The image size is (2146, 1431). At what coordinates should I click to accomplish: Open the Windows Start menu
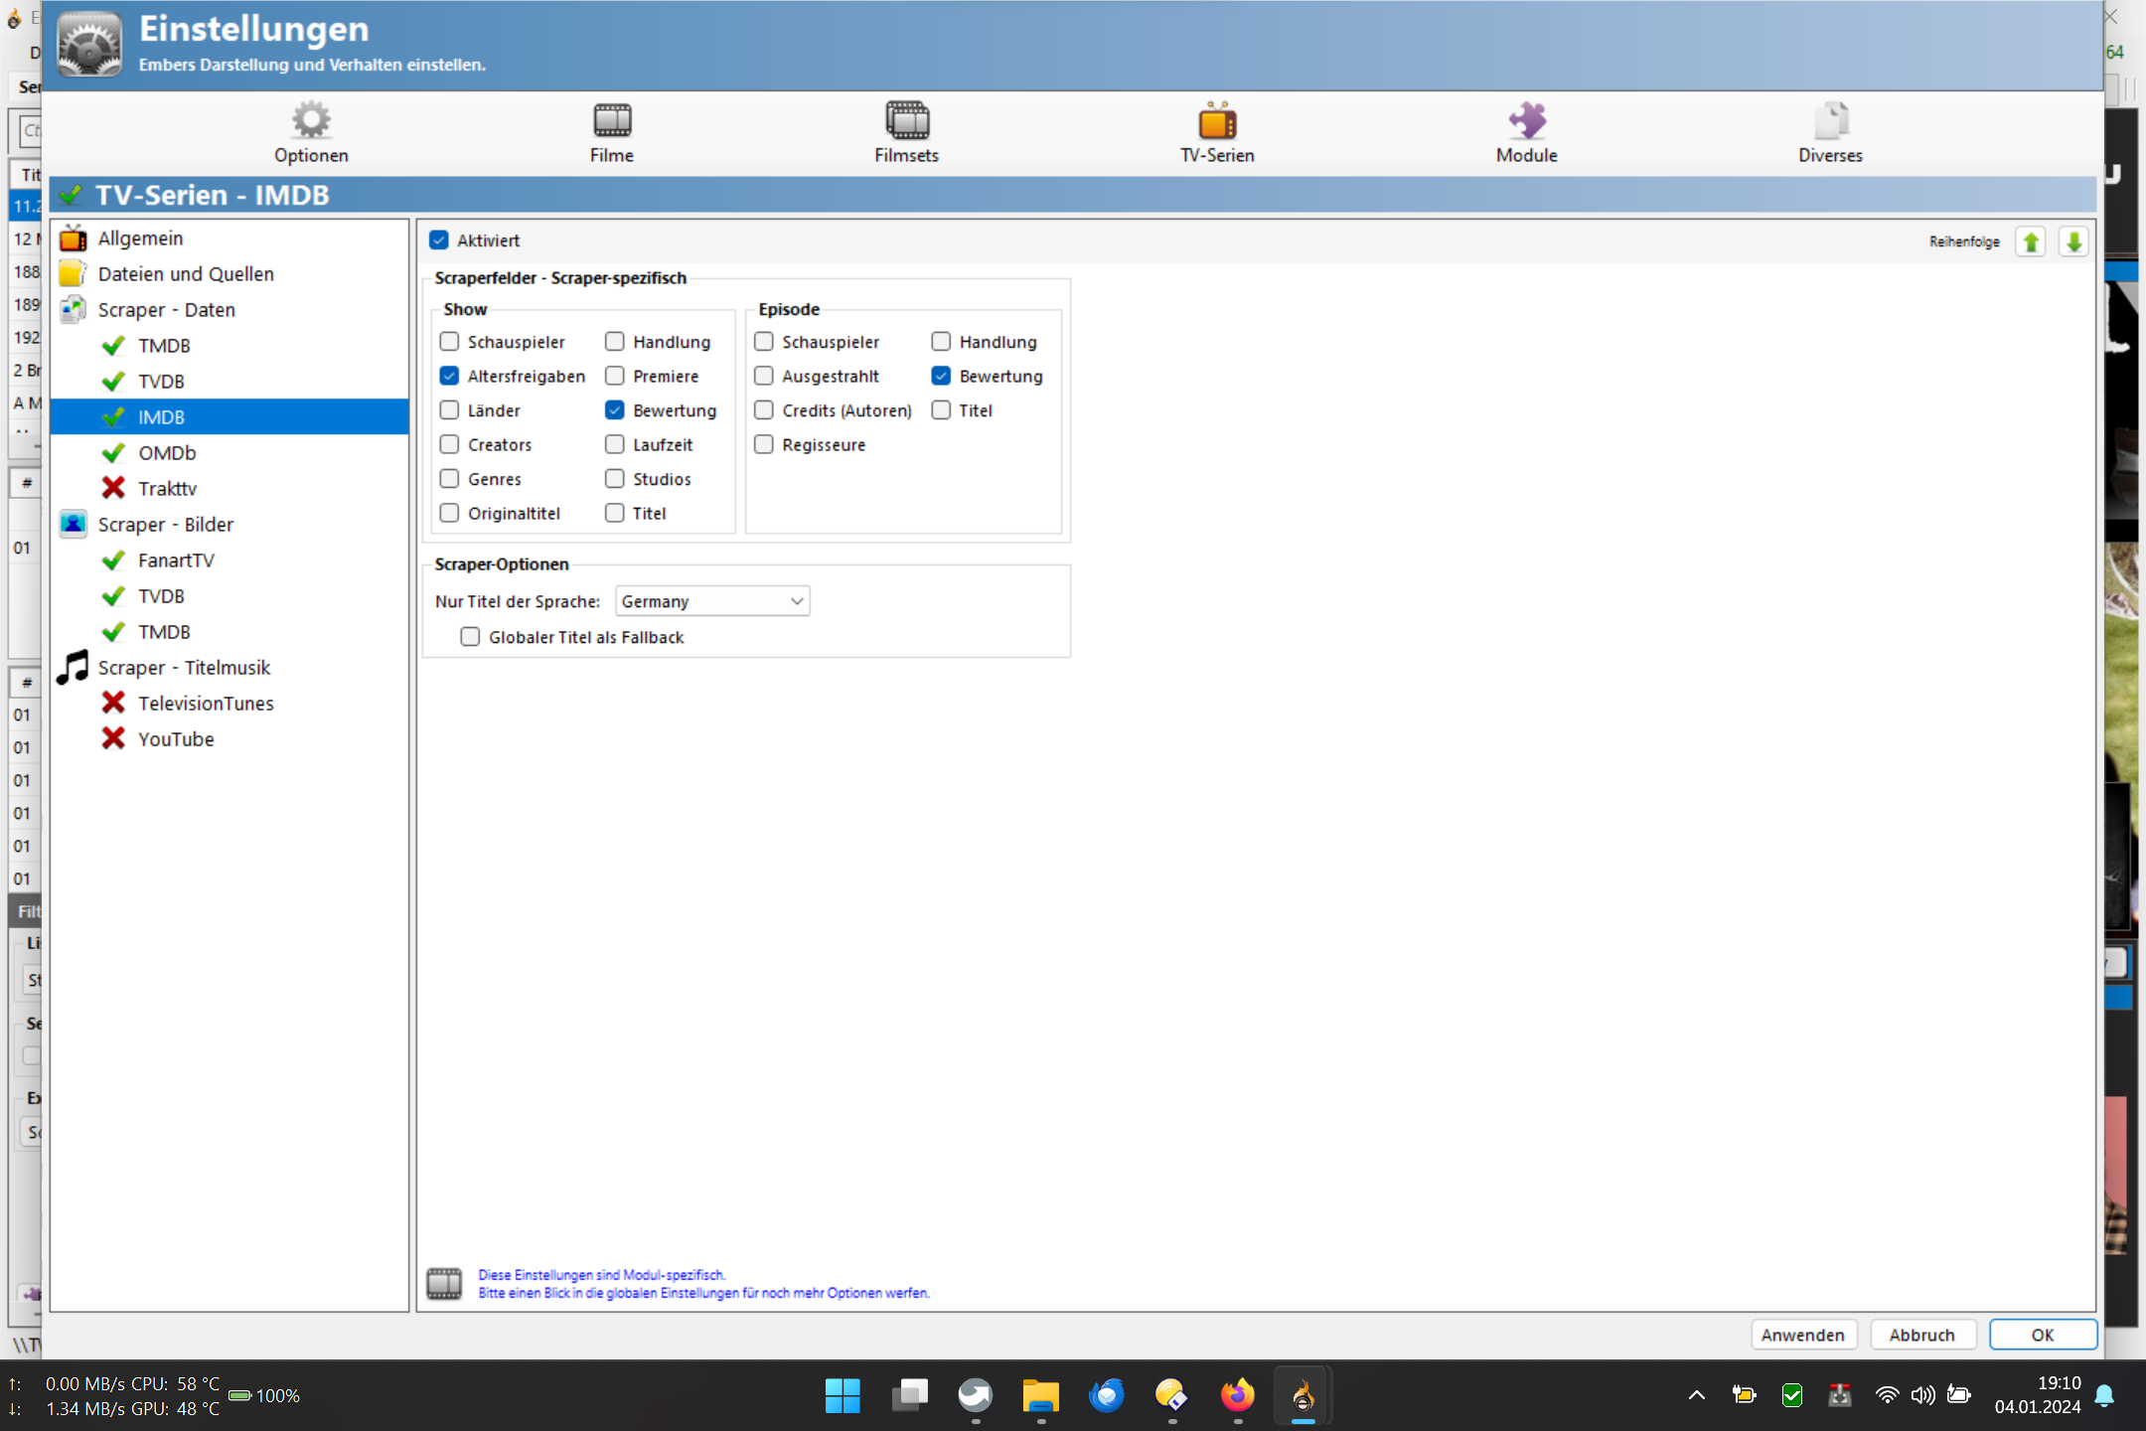[843, 1395]
